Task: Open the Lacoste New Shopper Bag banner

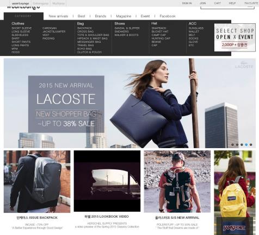Action: tap(129, 103)
